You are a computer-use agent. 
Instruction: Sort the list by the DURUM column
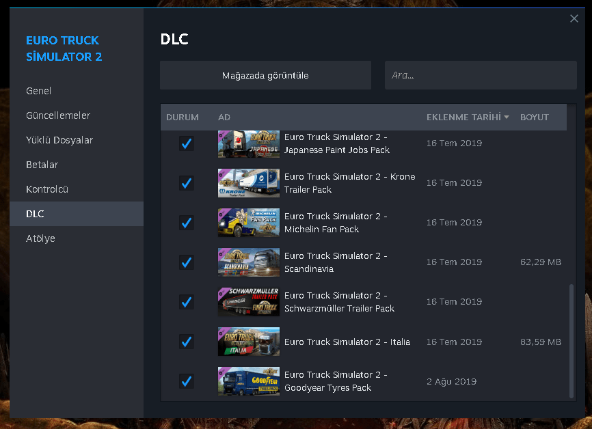183,117
